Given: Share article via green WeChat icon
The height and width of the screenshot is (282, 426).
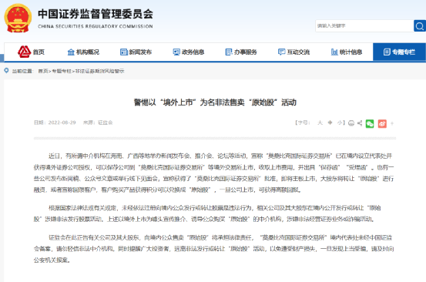Looking at the screenshot, I should pos(370,123).
